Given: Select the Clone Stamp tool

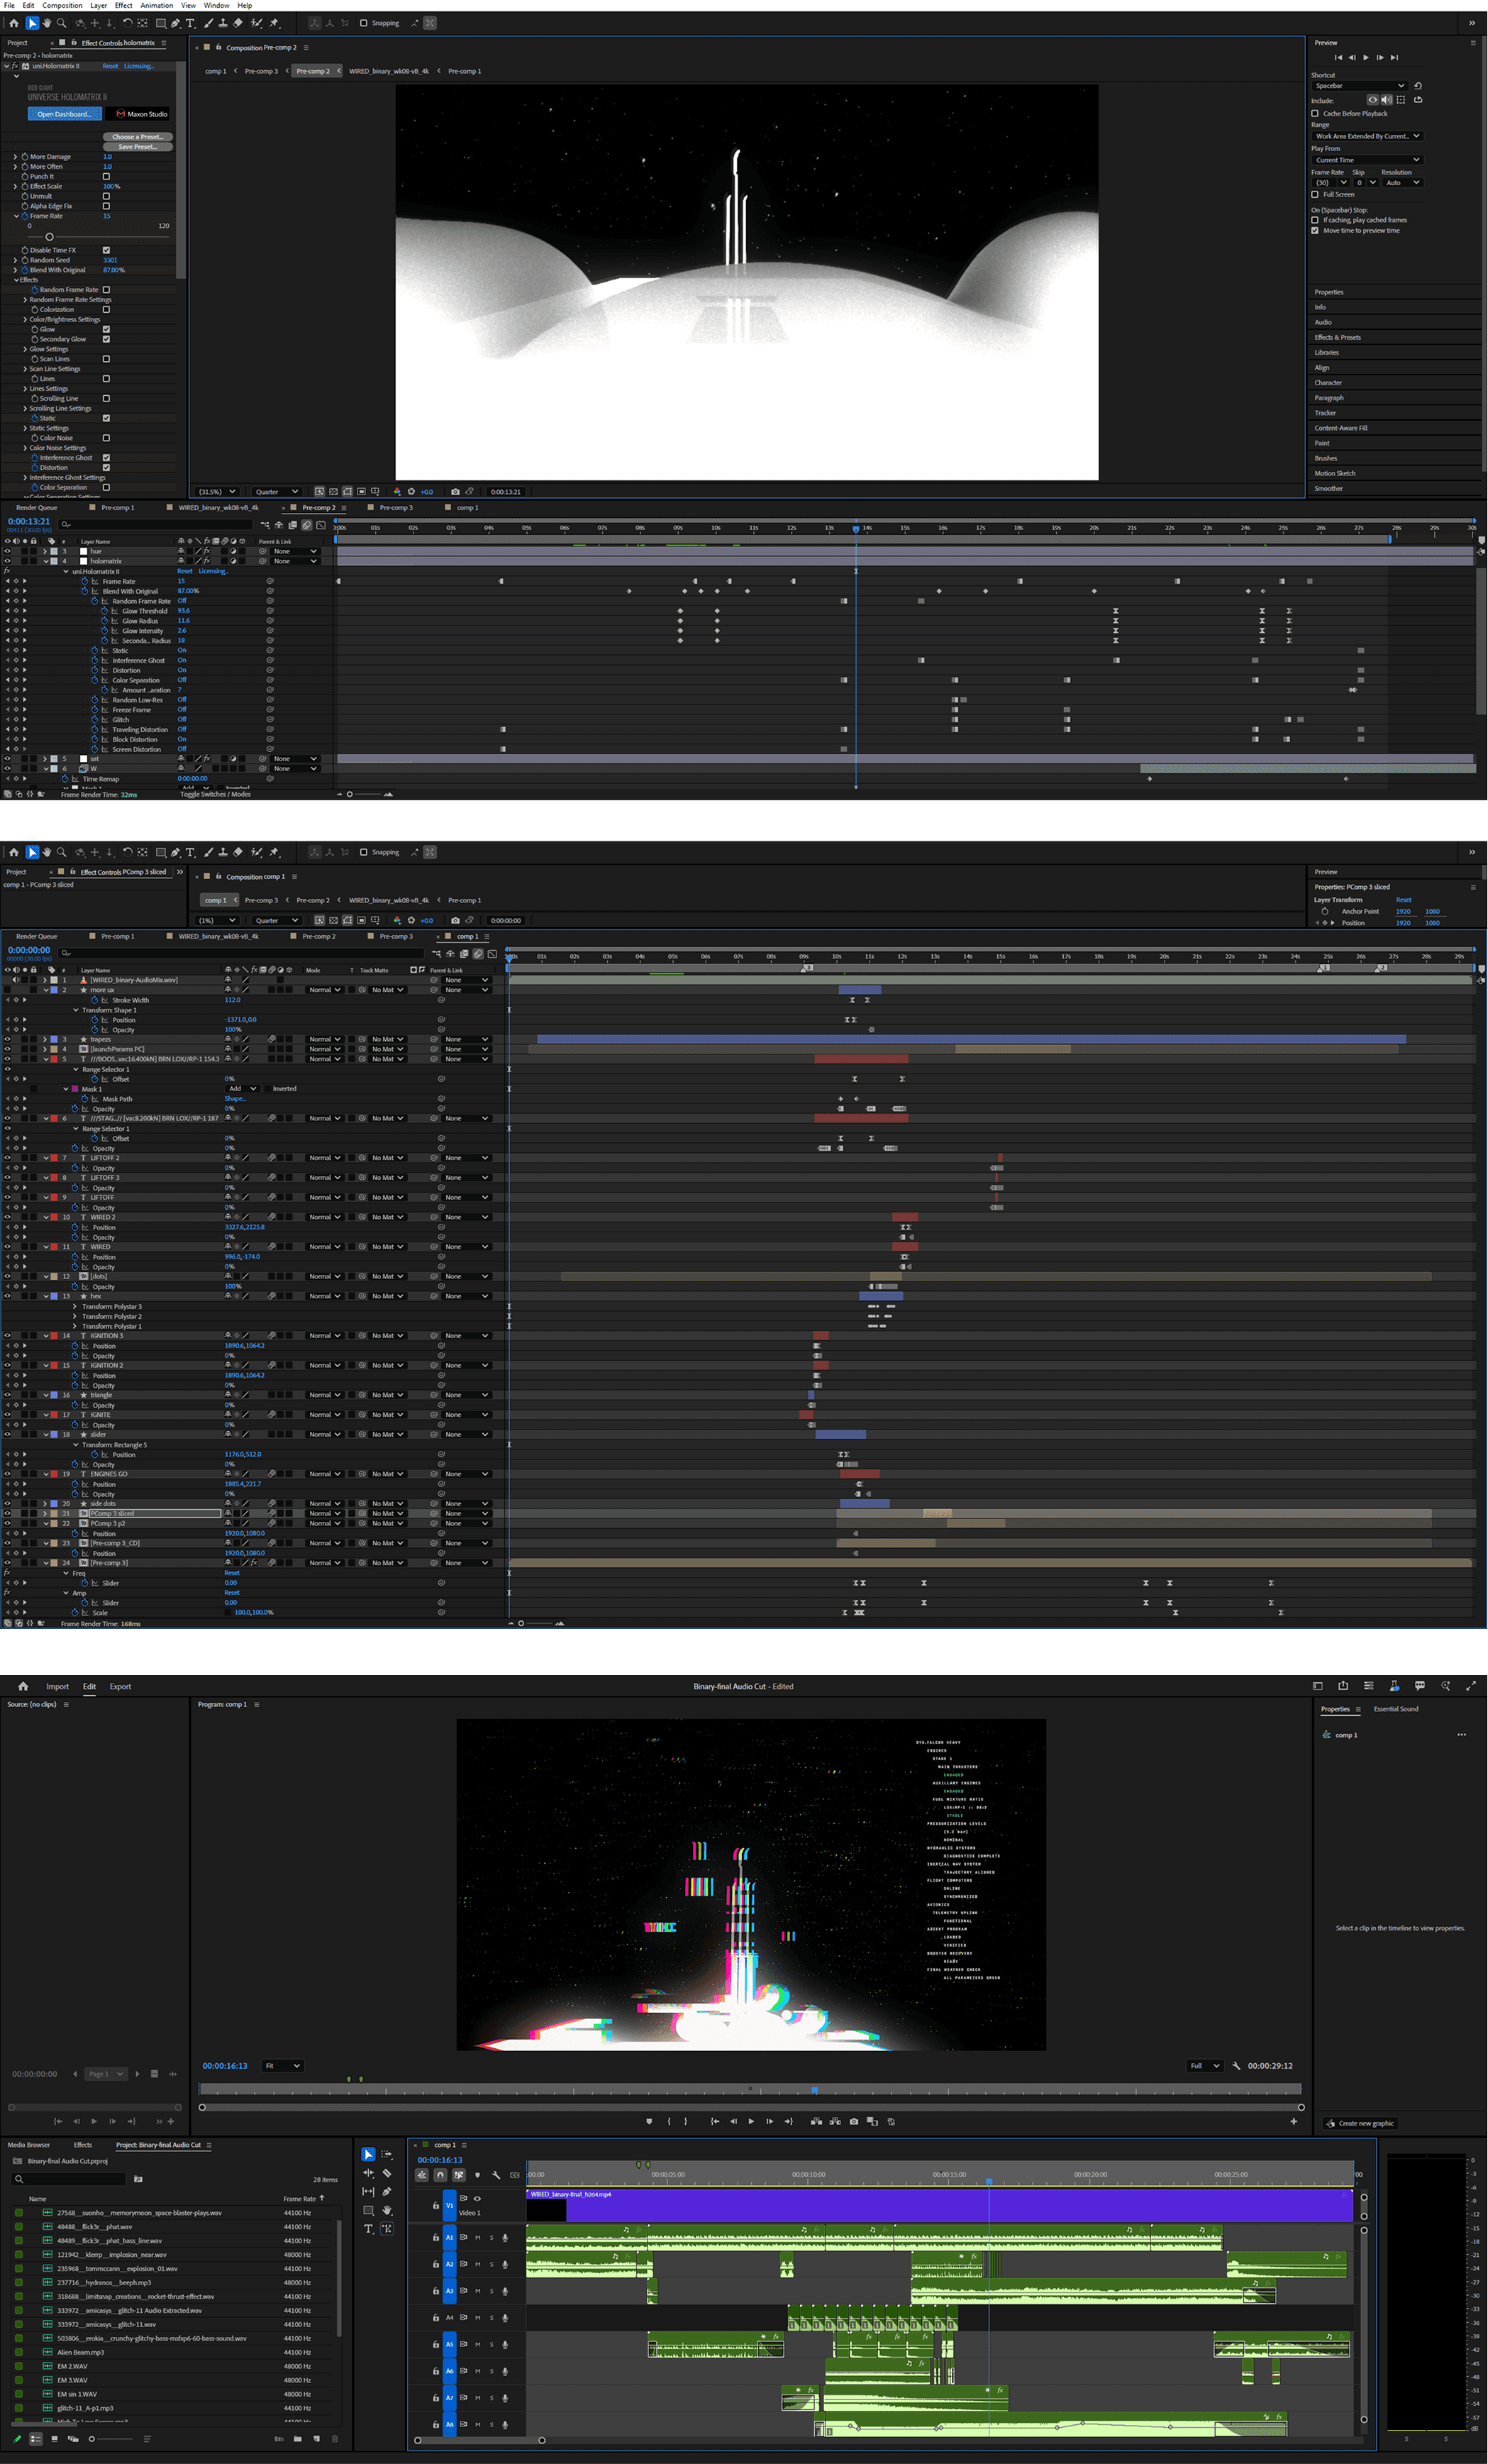Looking at the screenshot, I should tap(222, 23).
